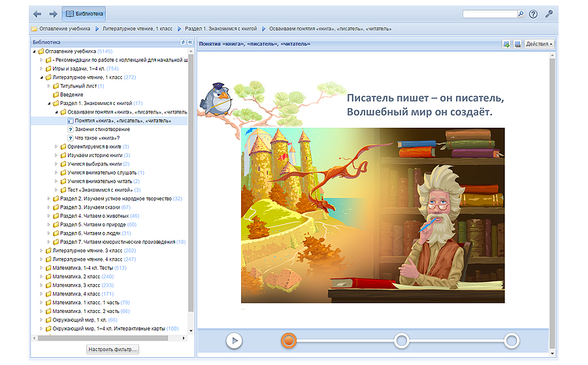
Task: Click the green arrow icon beside Действия
Action: (506, 44)
